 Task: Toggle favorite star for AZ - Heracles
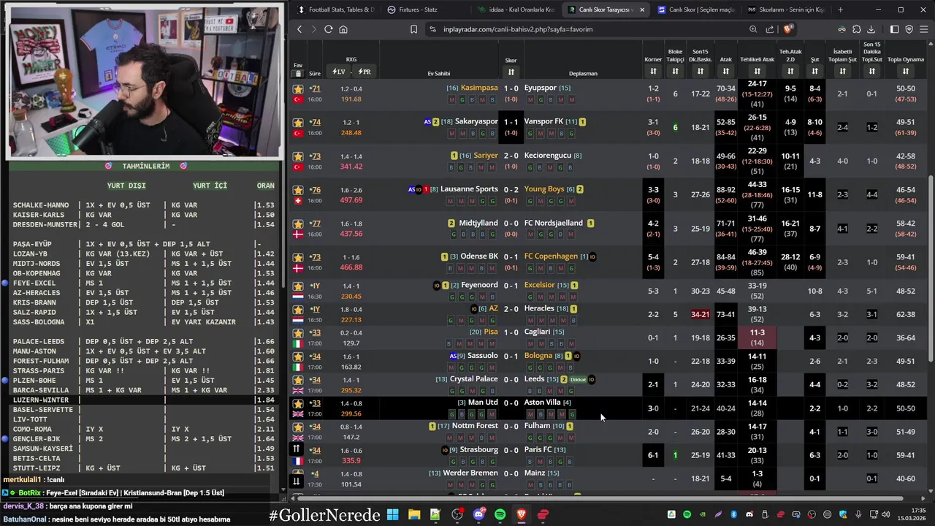[x=298, y=310]
